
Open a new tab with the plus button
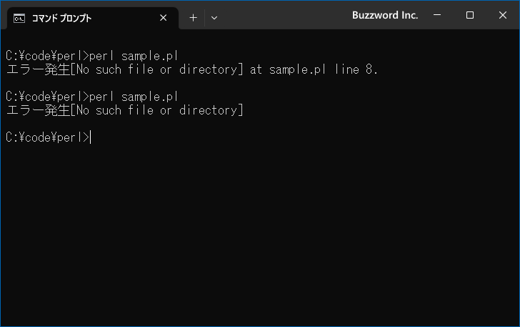point(193,18)
